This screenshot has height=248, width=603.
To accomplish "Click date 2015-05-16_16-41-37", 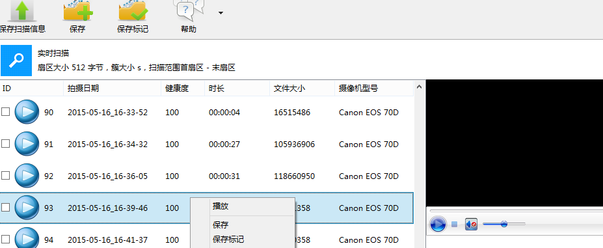I will (108, 240).
